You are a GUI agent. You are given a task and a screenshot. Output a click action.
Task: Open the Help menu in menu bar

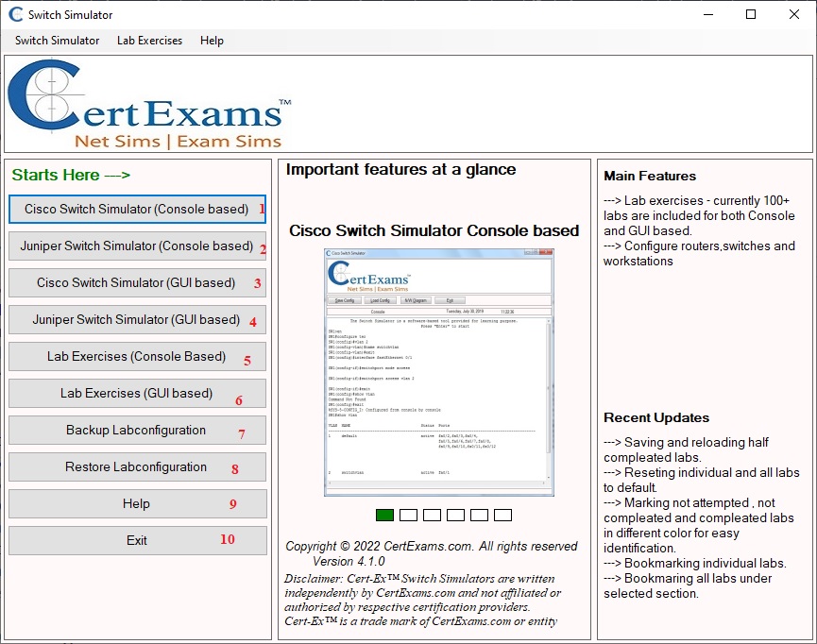pos(212,41)
